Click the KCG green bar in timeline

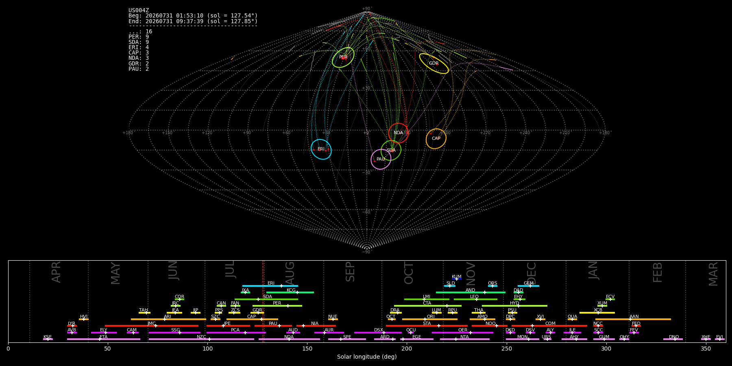tap(290, 292)
